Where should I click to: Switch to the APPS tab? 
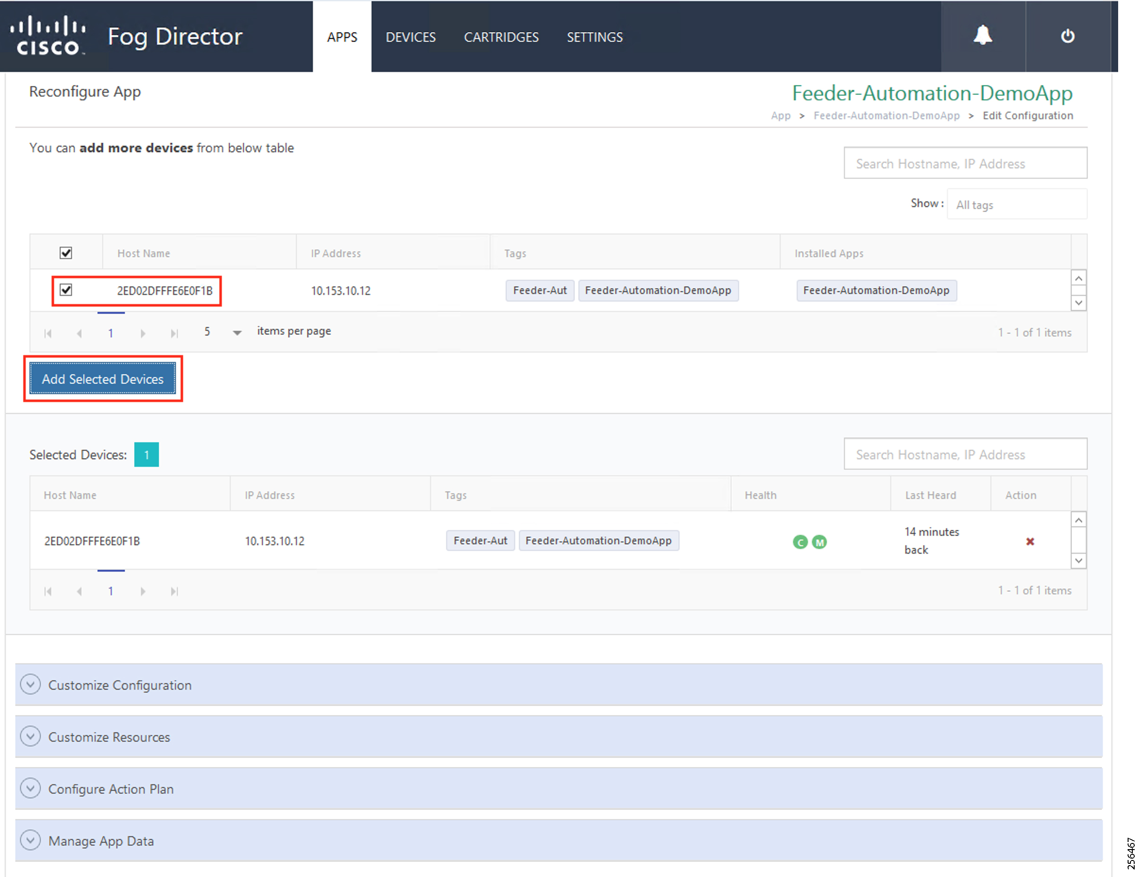point(342,37)
